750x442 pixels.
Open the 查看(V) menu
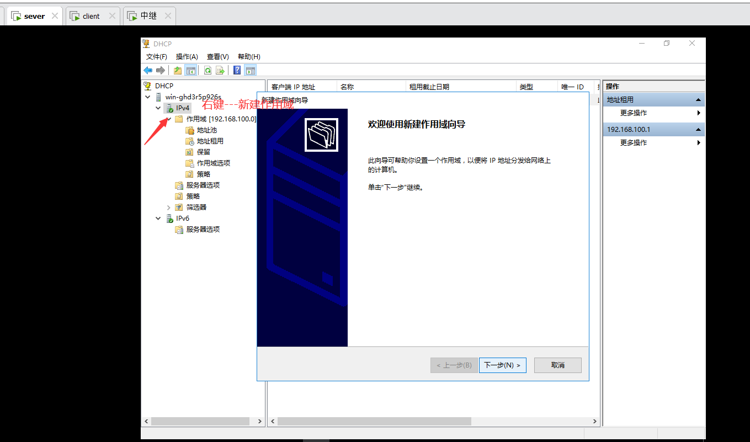click(x=218, y=57)
